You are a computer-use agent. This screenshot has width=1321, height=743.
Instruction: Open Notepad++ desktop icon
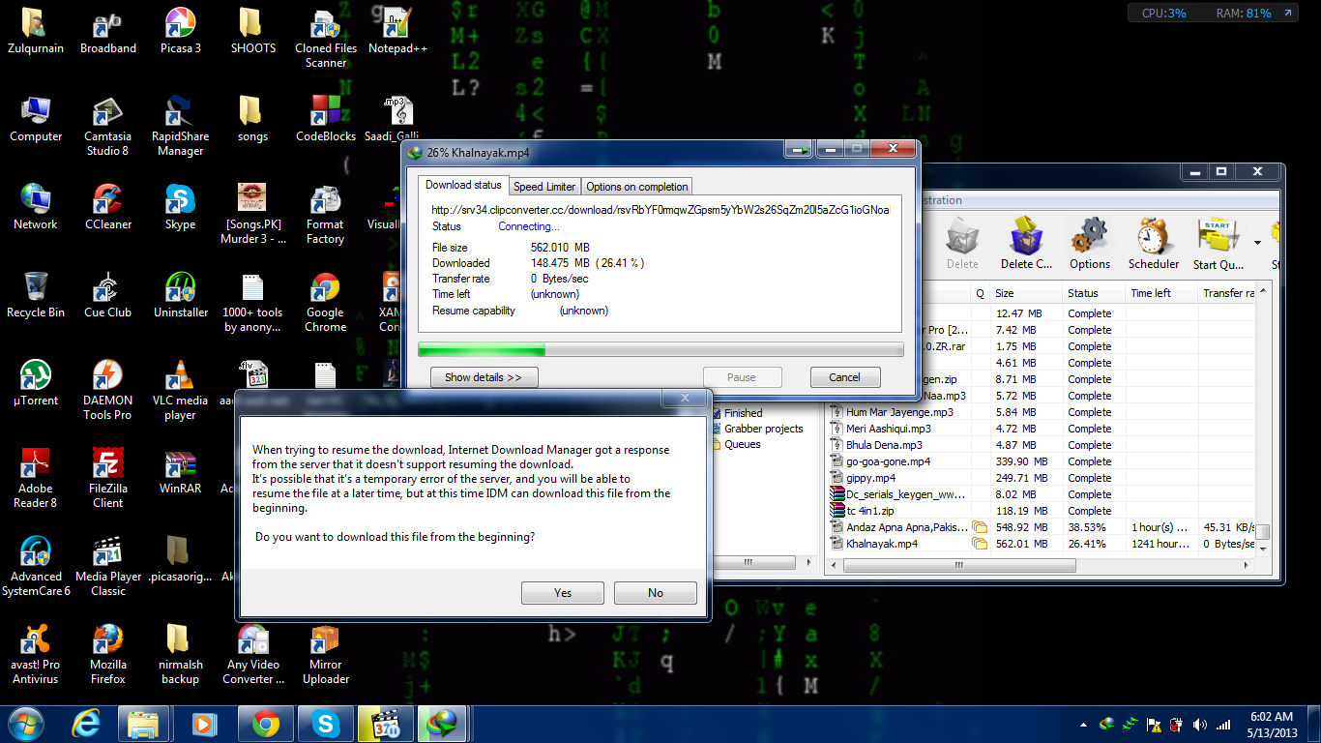(x=397, y=31)
